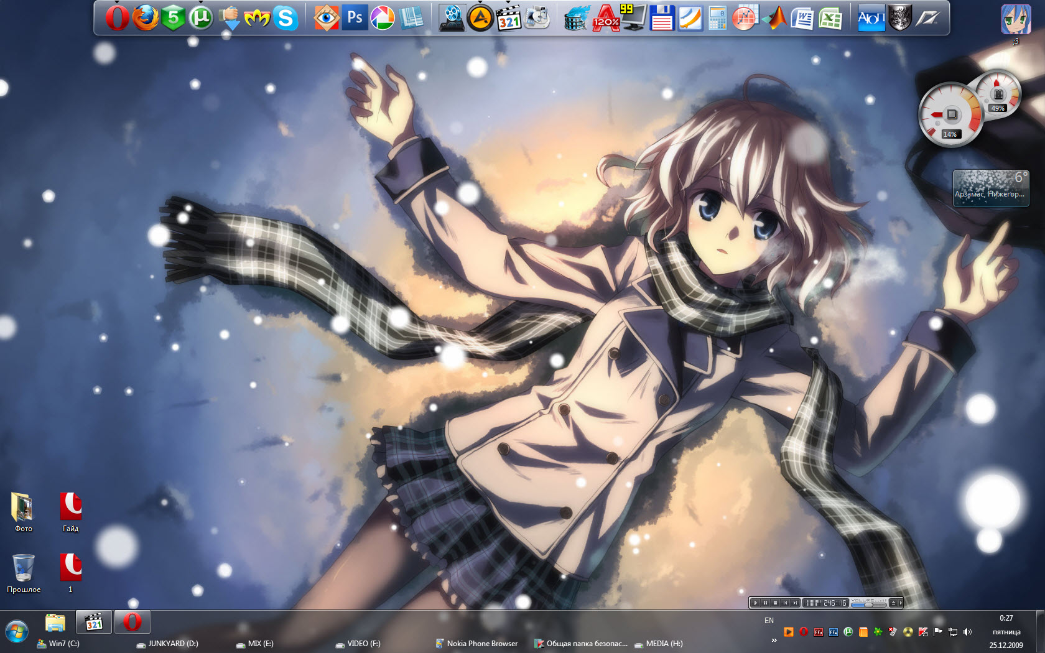Screen dimensions: 1045x653
Task: Expand the taskbar toolbar chevron
Action: 774,640
